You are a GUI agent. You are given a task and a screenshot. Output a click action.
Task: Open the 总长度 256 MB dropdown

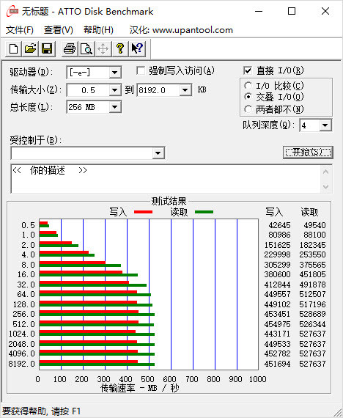[x=115, y=107]
